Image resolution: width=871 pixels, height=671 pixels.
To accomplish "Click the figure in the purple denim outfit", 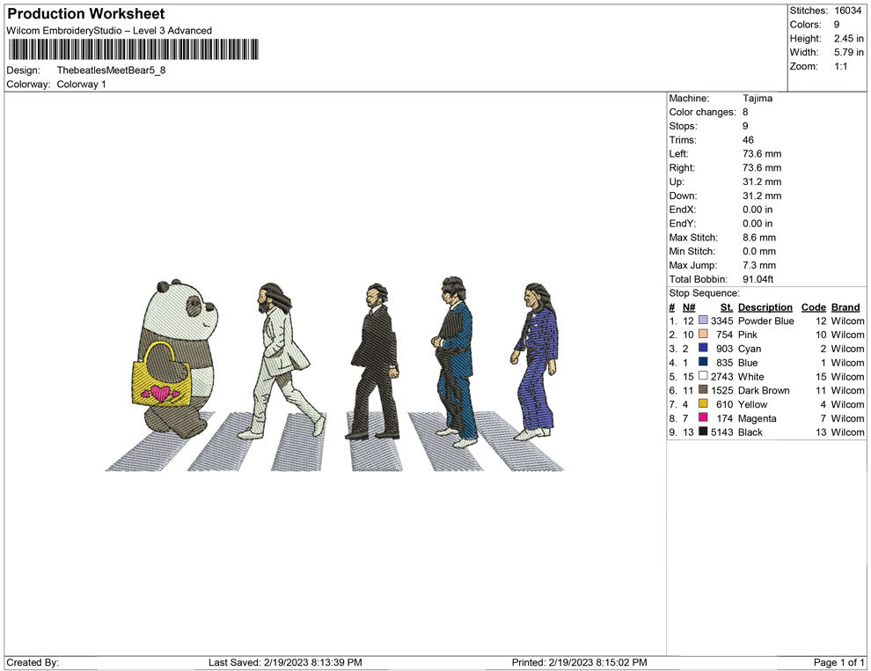I will [x=535, y=362].
